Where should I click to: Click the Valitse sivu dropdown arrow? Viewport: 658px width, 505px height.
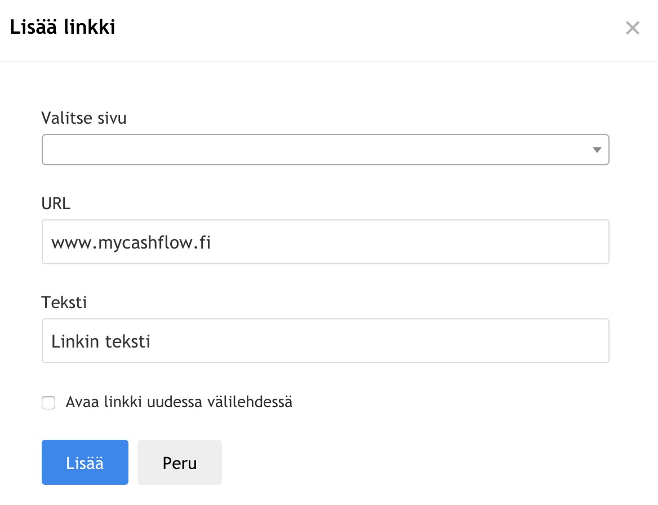(x=597, y=150)
